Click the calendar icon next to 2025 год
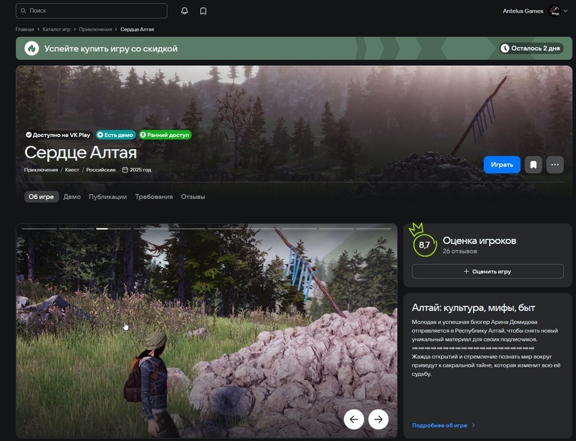 (x=125, y=170)
